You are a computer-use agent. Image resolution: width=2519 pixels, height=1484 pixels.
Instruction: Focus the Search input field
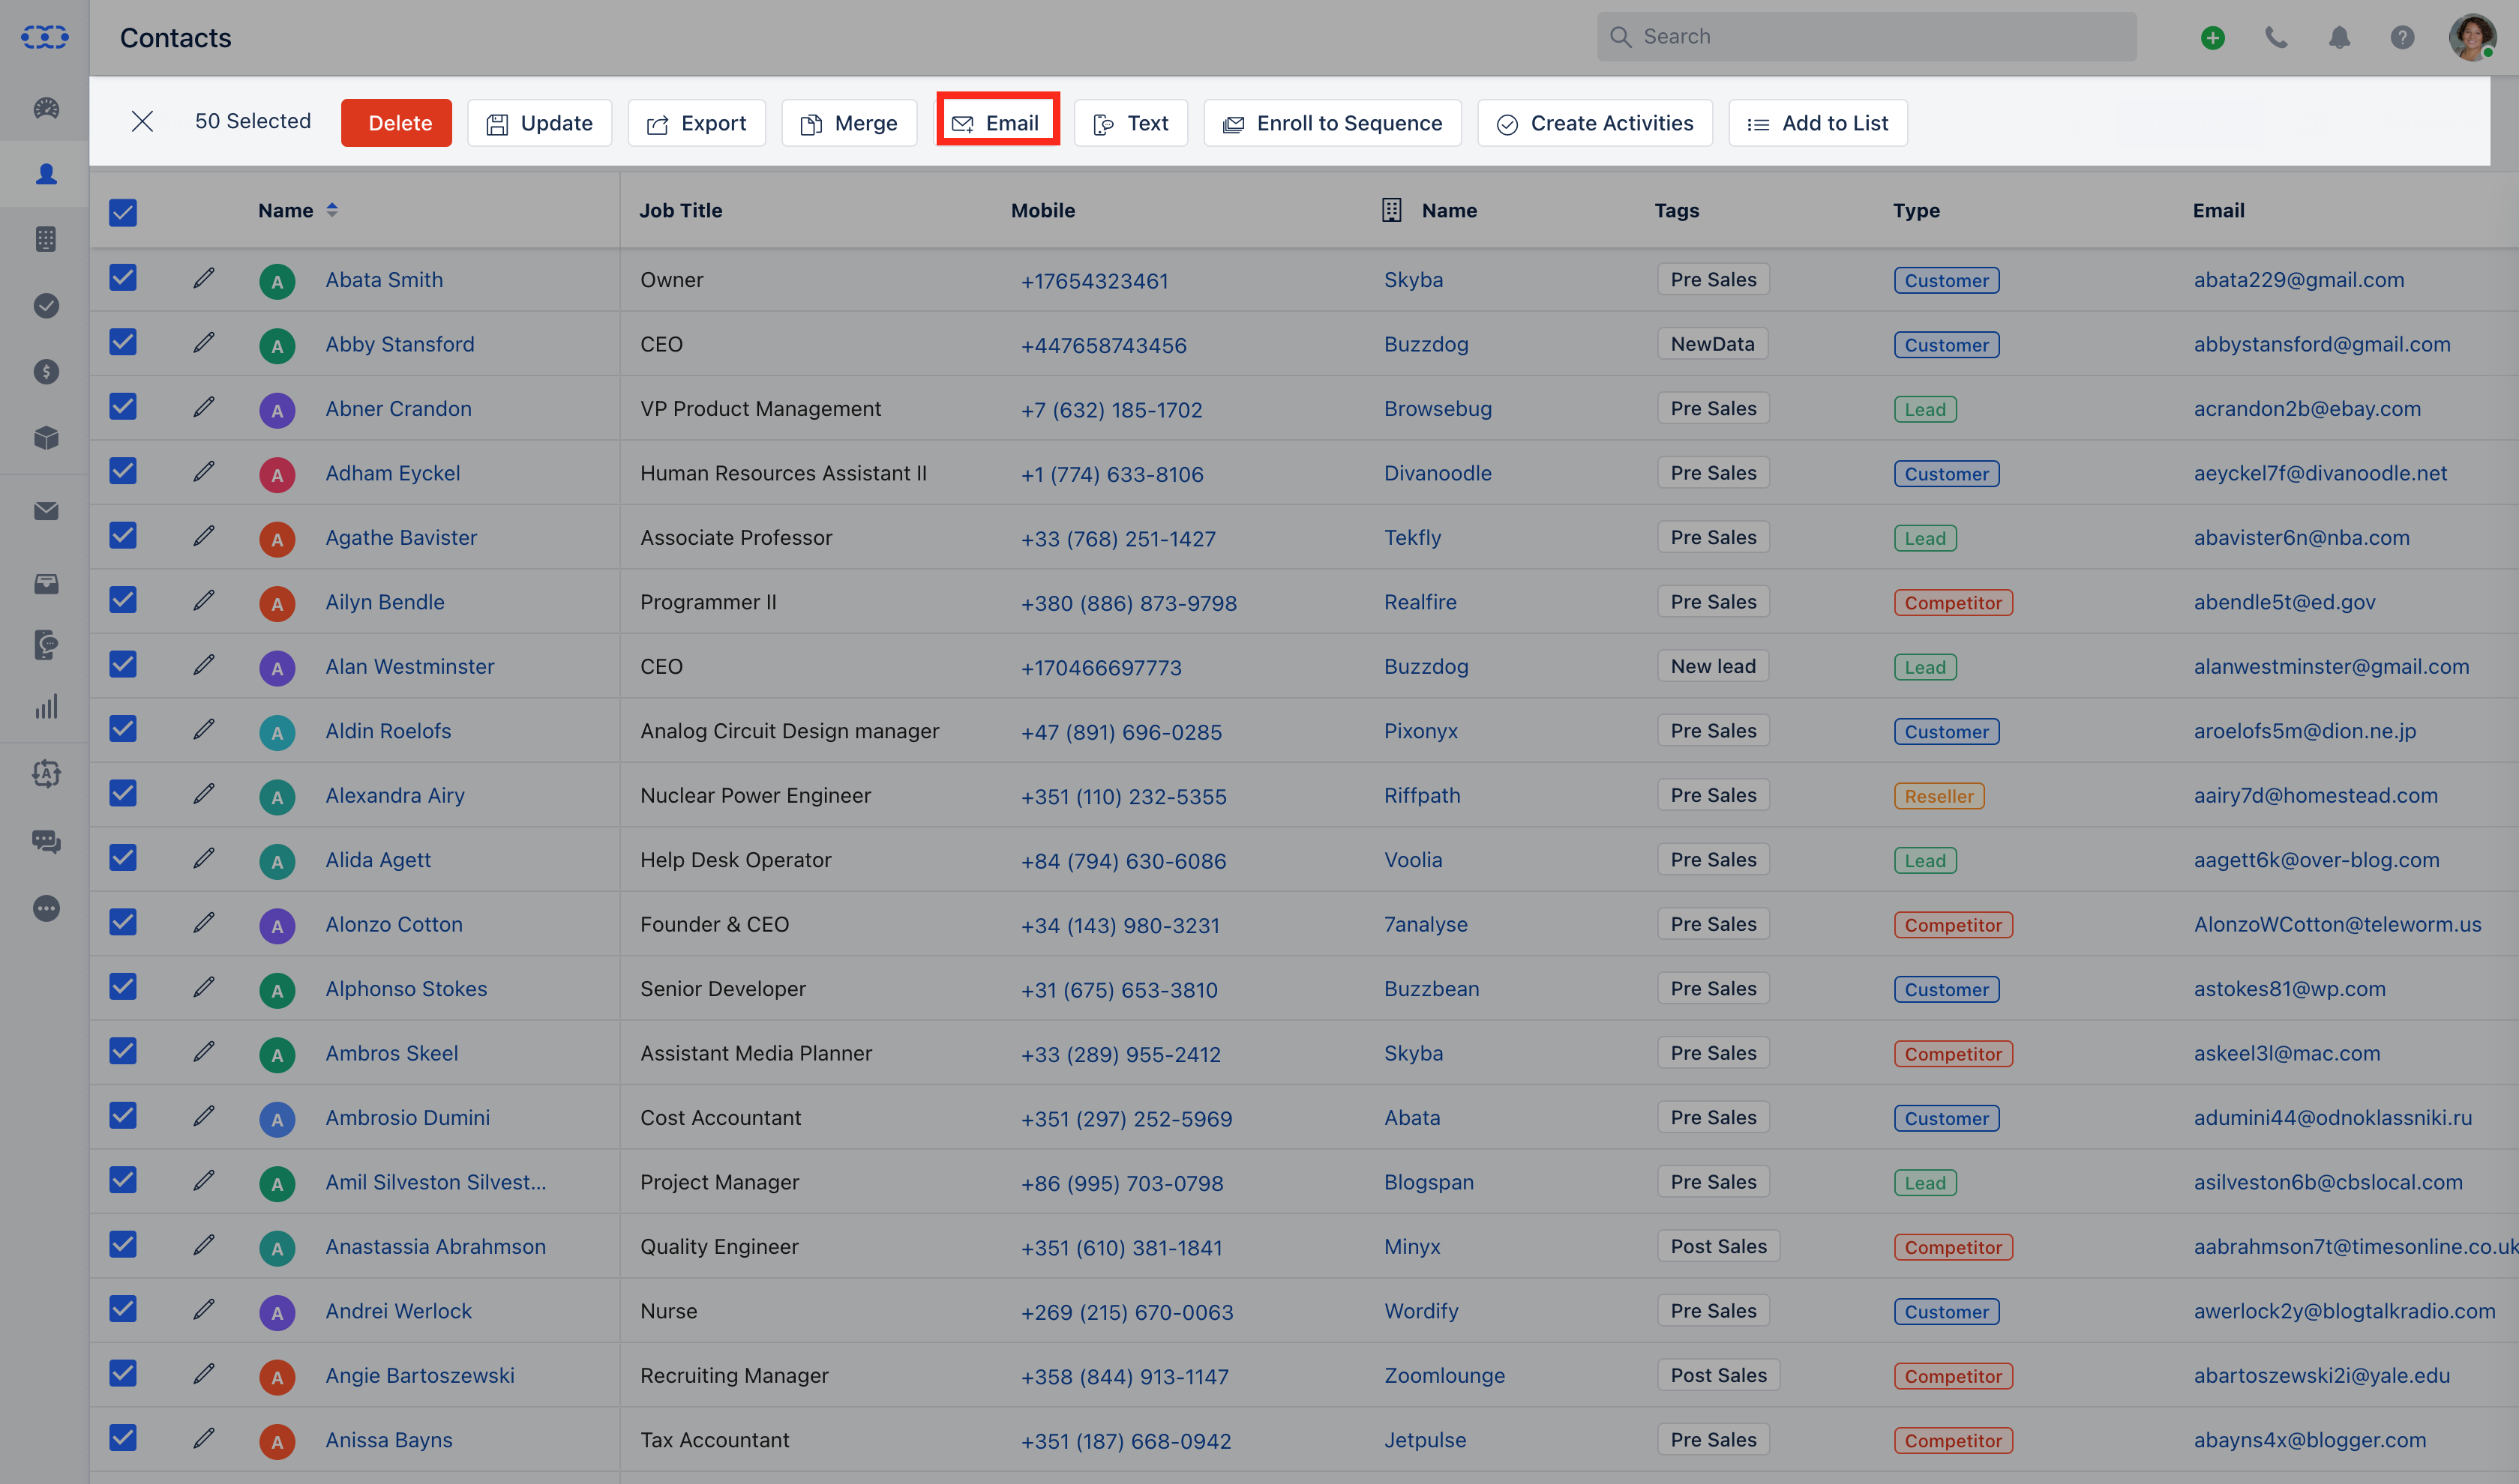pyautogui.click(x=1867, y=37)
